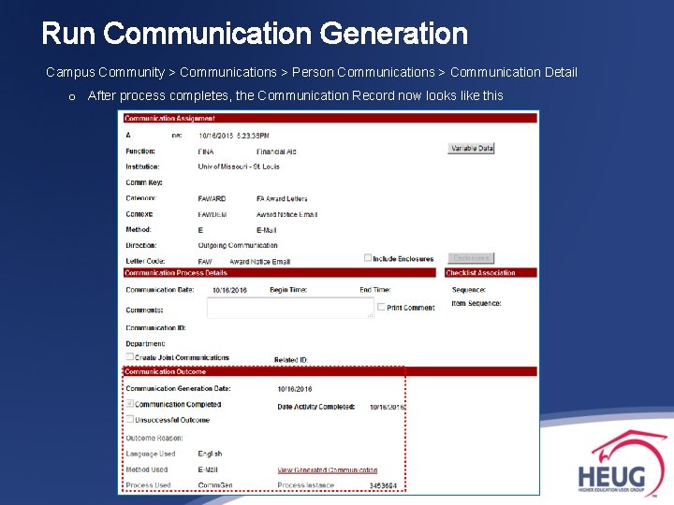Click the 'Financial Aid' description text
Screen dimensions: 674x505
[276, 151]
